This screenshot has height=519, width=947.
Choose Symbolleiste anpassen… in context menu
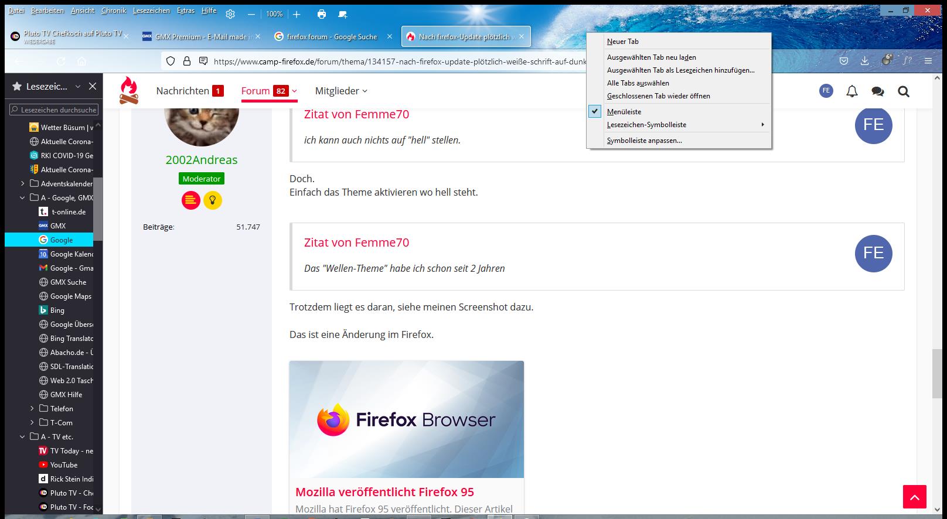[644, 141]
